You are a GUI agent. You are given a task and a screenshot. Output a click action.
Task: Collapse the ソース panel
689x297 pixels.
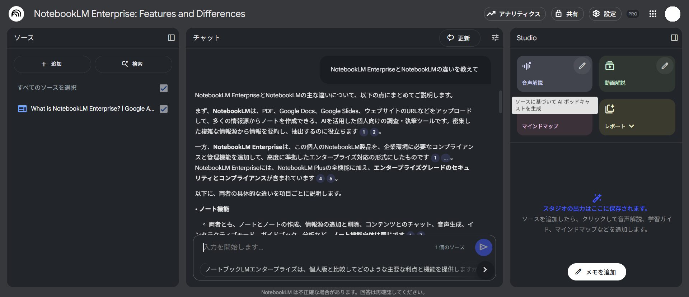point(171,38)
